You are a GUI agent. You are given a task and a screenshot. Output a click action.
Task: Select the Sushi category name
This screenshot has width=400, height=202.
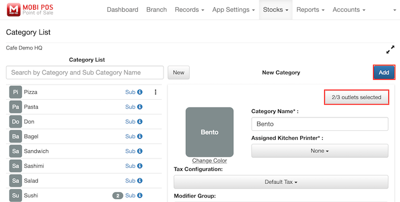pyautogui.click(x=31, y=195)
